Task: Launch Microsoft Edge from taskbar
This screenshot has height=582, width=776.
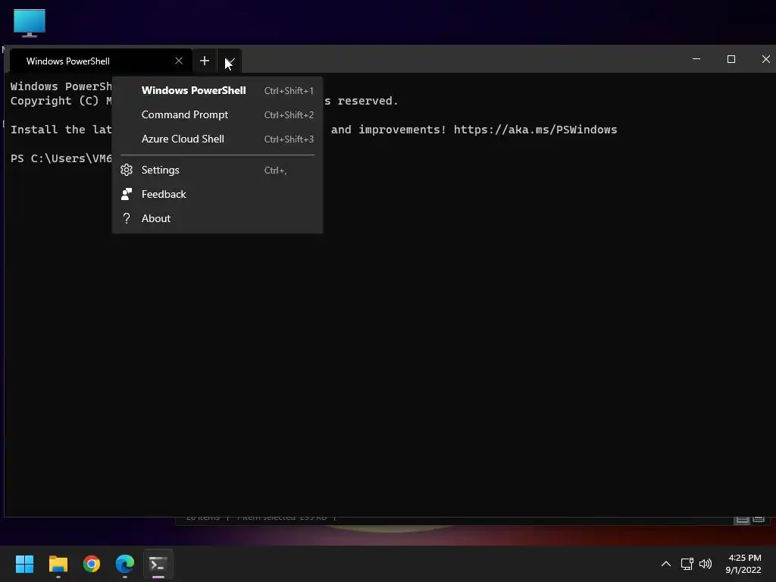Action: [125, 564]
